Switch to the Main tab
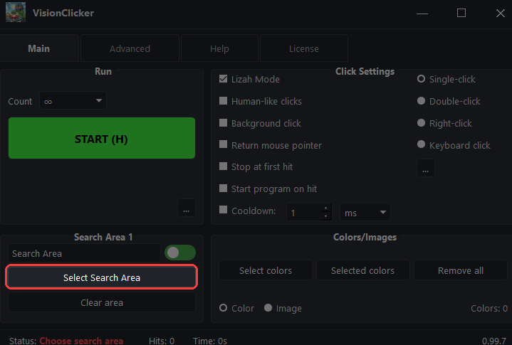 click(39, 48)
